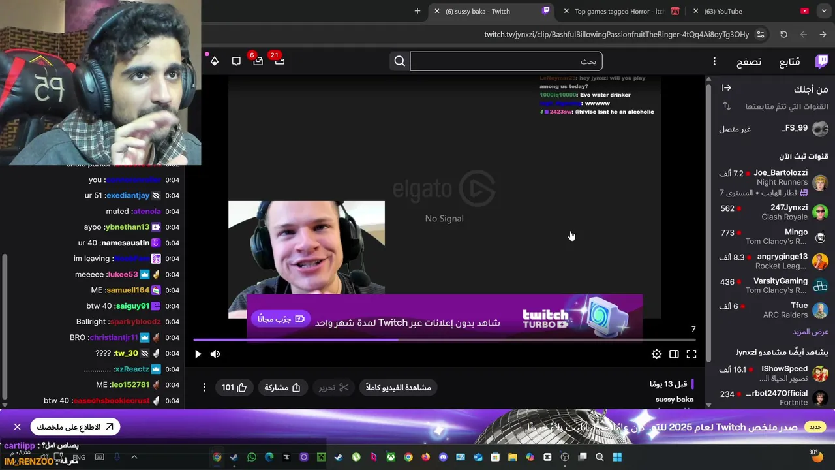Open notifications inbox with badge 6
Viewport: 835px width, 470px height.
[x=258, y=61]
